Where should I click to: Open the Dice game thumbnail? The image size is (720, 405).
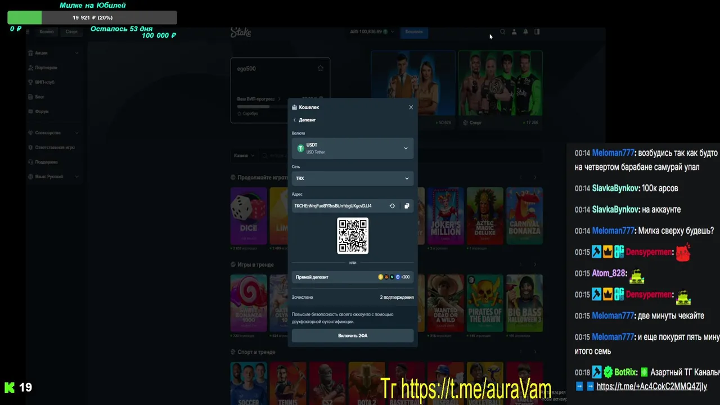249,216
